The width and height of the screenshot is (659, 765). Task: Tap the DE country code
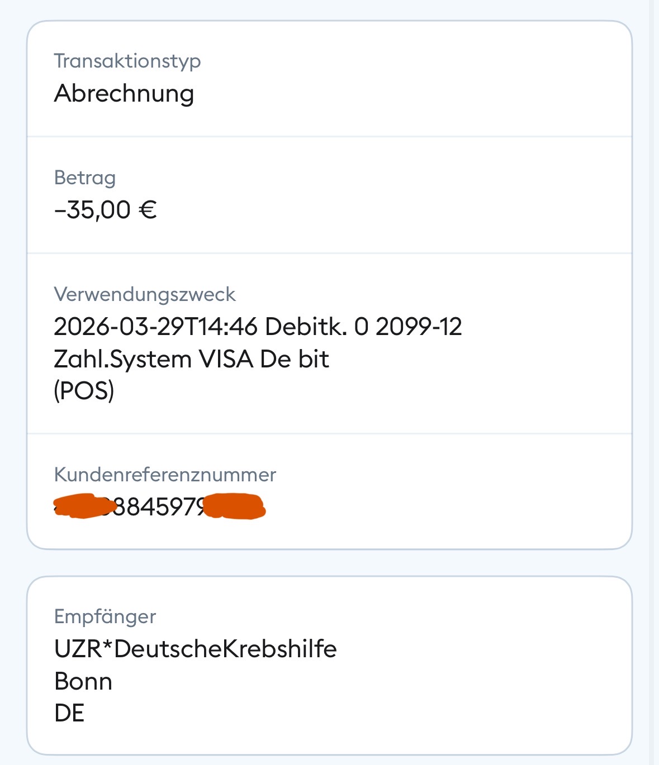tap(69, 714)
